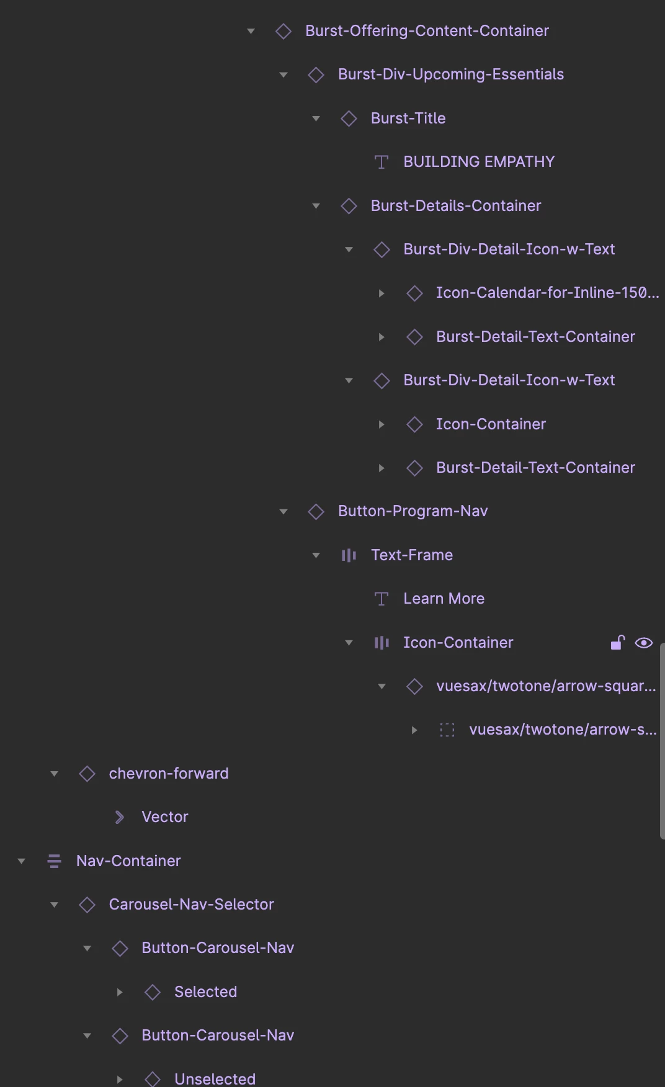Collapse the Text-Frame group arrow
Screen dimensions: 665x1087
[316, 555]
